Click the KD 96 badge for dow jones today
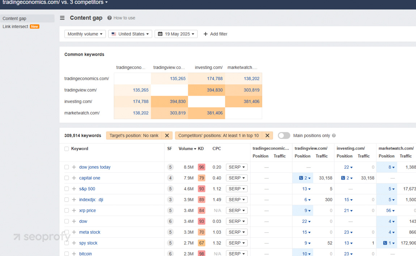The height and width of the screenshot is (256, 416). point(201,167)
